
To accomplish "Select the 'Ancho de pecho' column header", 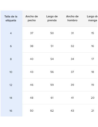I will [x=32, y=18].
